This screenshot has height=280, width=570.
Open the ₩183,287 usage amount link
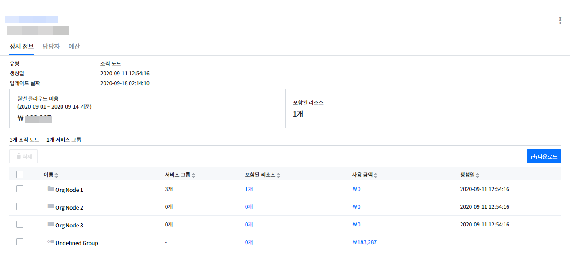[364, 242]
